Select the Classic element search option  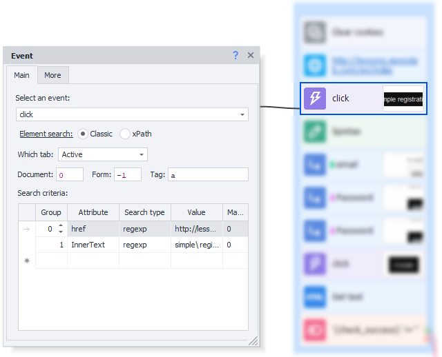point(83,134)
